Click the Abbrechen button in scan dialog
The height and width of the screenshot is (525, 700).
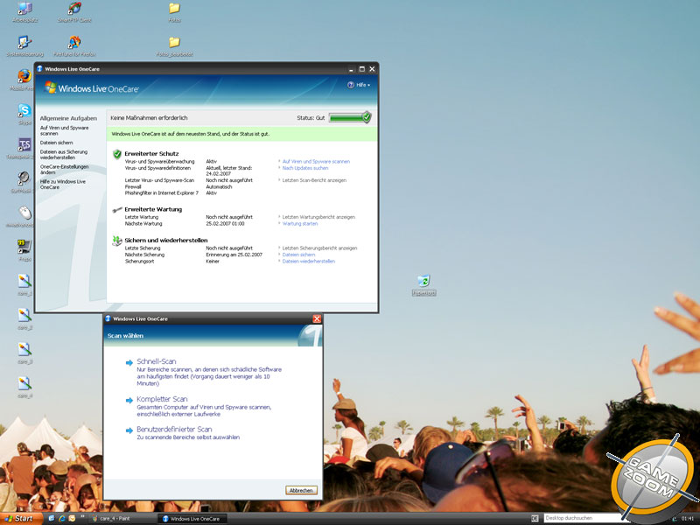tap(301, 490)
